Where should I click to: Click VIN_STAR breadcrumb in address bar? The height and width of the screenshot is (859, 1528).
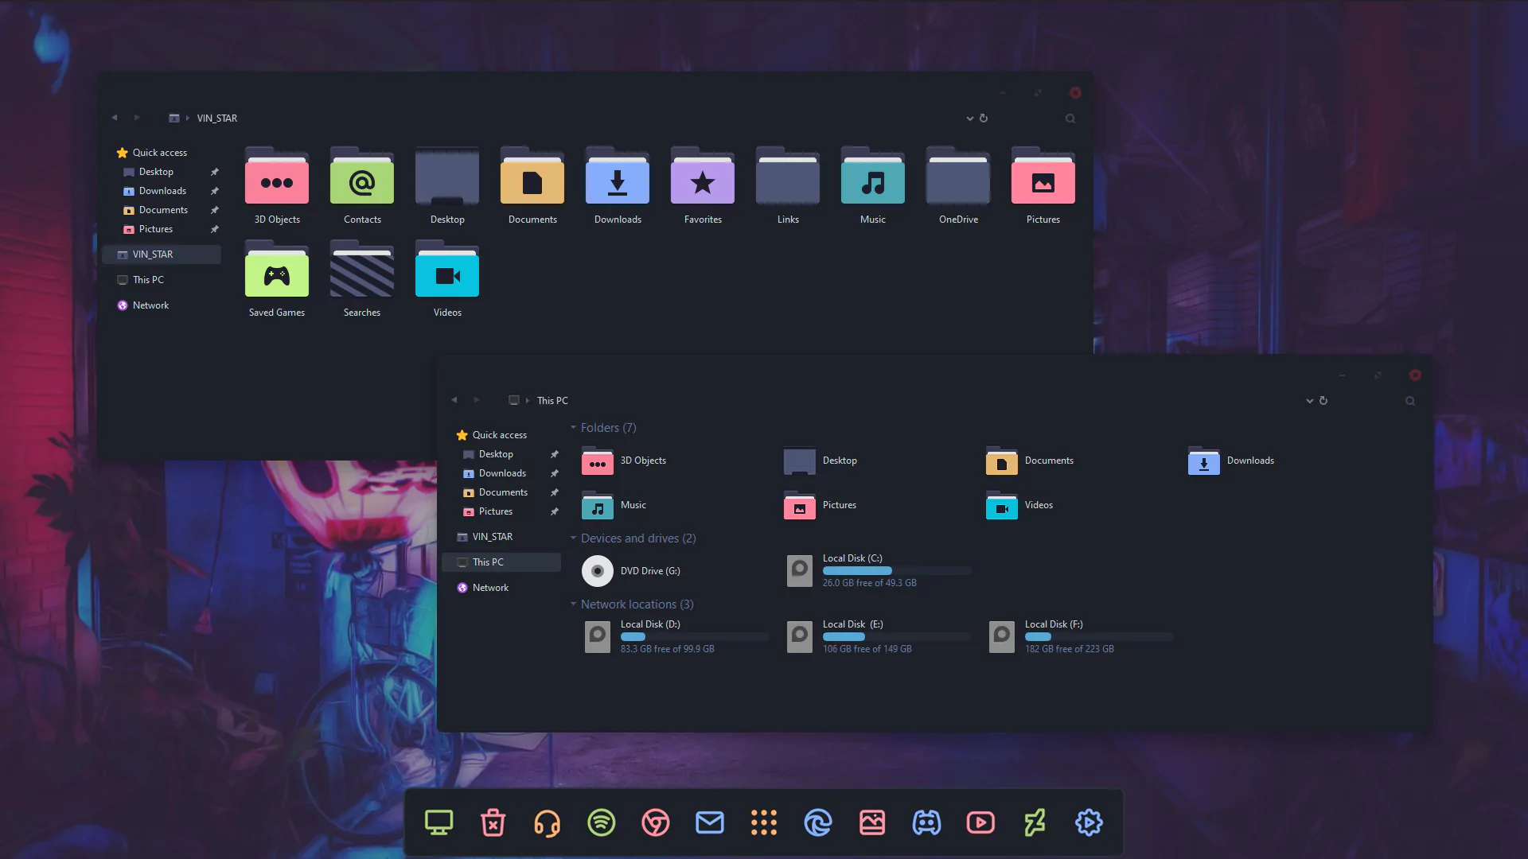[x=216, y=119]
